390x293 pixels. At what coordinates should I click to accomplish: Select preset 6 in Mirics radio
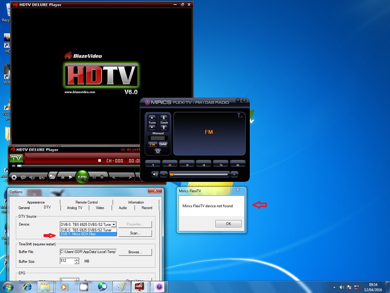(238, 165)
